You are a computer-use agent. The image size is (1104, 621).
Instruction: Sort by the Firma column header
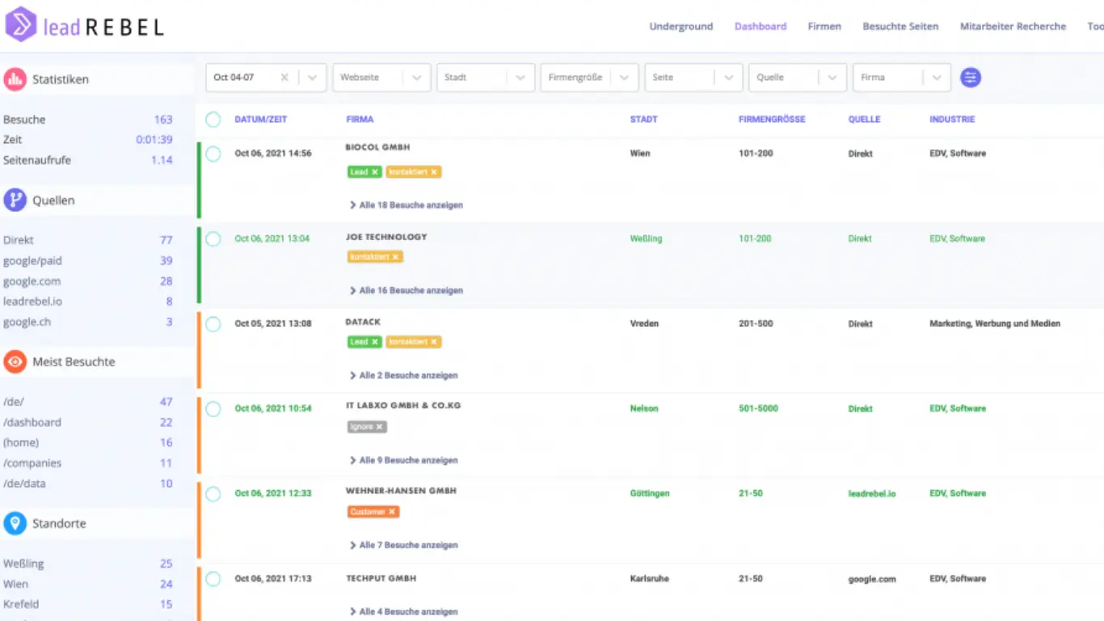click(x=360, y=120)
